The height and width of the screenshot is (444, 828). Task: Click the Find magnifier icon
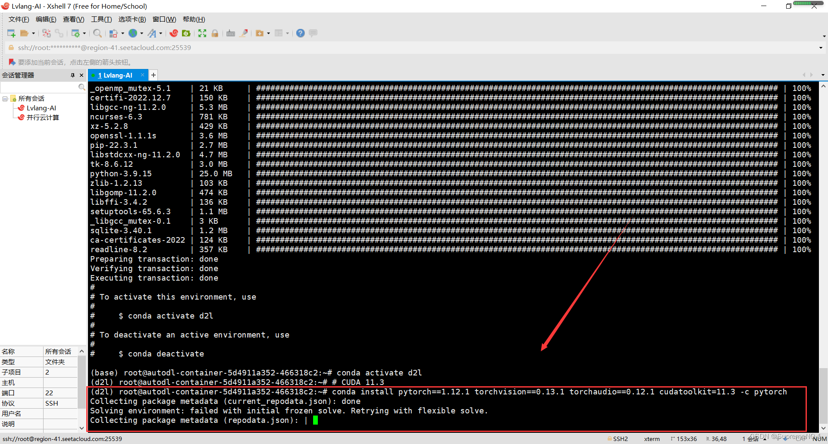point(97,33)
